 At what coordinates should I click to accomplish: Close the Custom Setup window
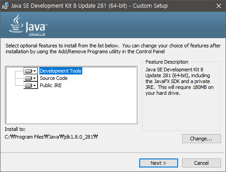(x=219, y=6)
